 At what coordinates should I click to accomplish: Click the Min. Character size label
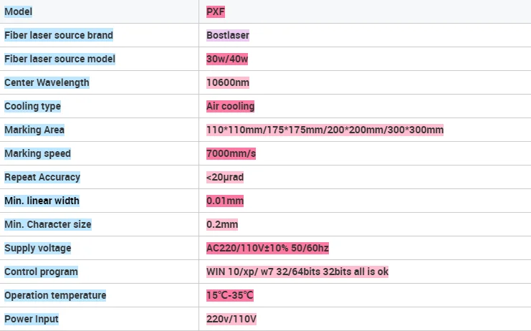coord(48,224)
